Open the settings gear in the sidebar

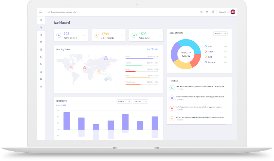tap(41, 87)
